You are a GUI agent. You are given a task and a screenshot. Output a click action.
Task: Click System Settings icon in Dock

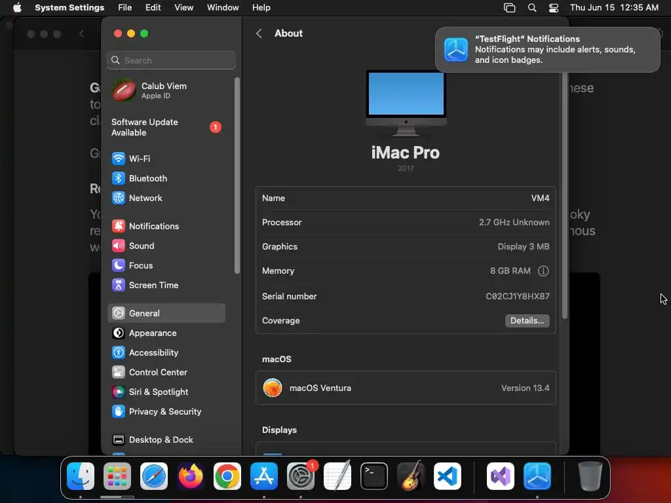coord(300,476)
